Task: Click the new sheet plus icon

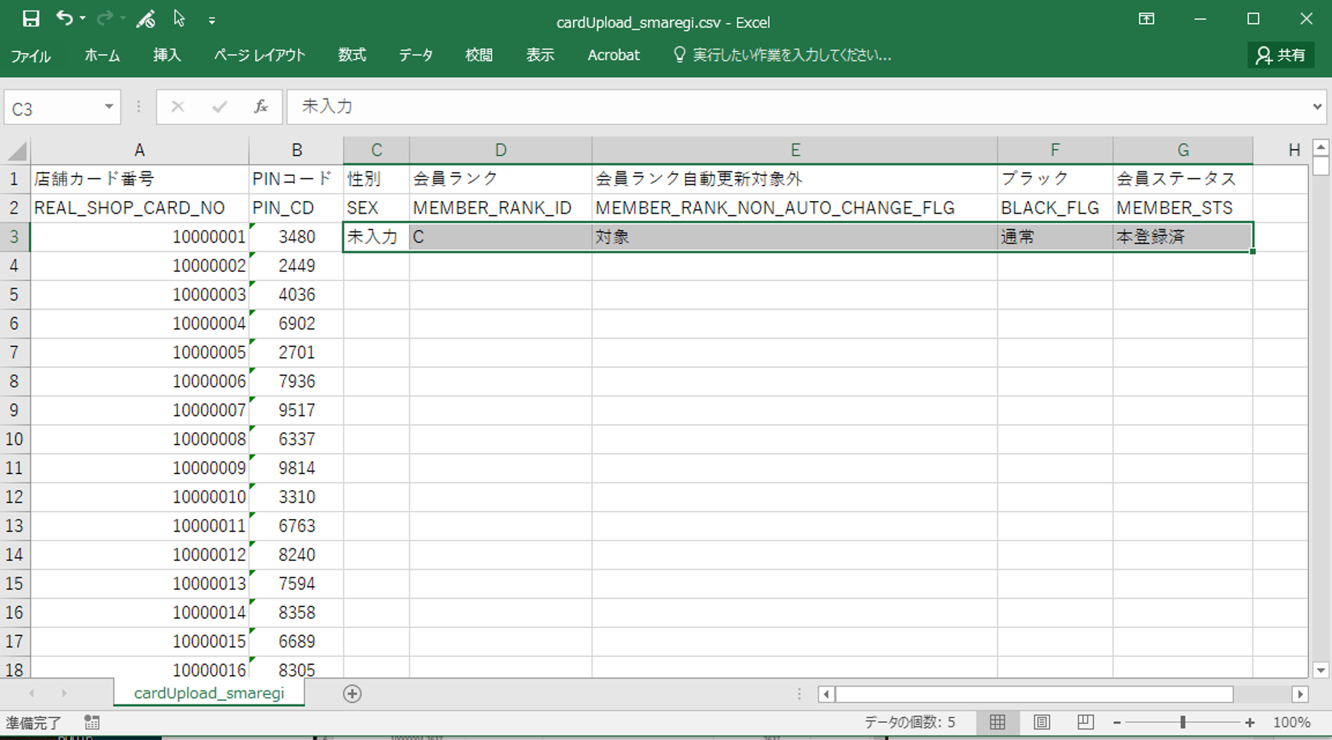Action: tap(353, 693)
